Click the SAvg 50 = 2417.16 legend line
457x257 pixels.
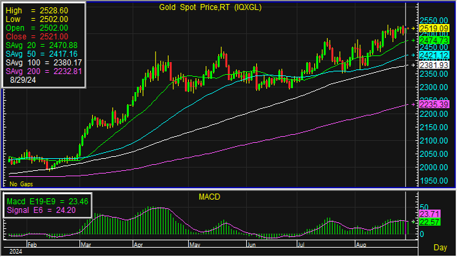[41, 54]
